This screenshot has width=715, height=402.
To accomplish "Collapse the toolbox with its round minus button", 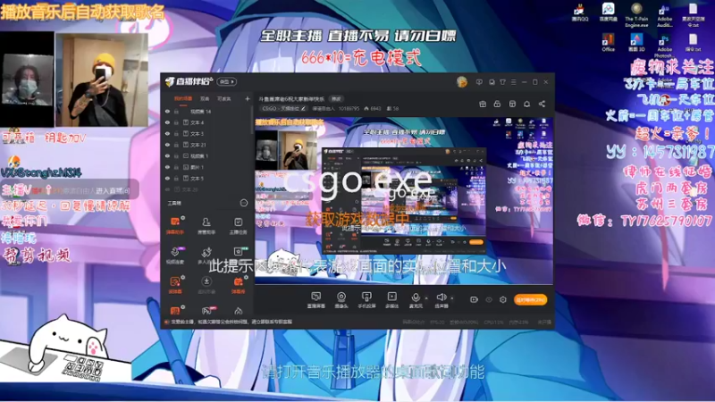I will pyautogui.click(x=244, y=203).
